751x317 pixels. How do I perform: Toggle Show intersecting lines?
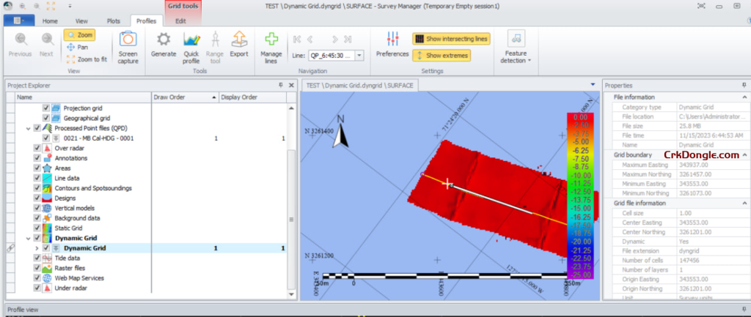(x=450, y=39)
